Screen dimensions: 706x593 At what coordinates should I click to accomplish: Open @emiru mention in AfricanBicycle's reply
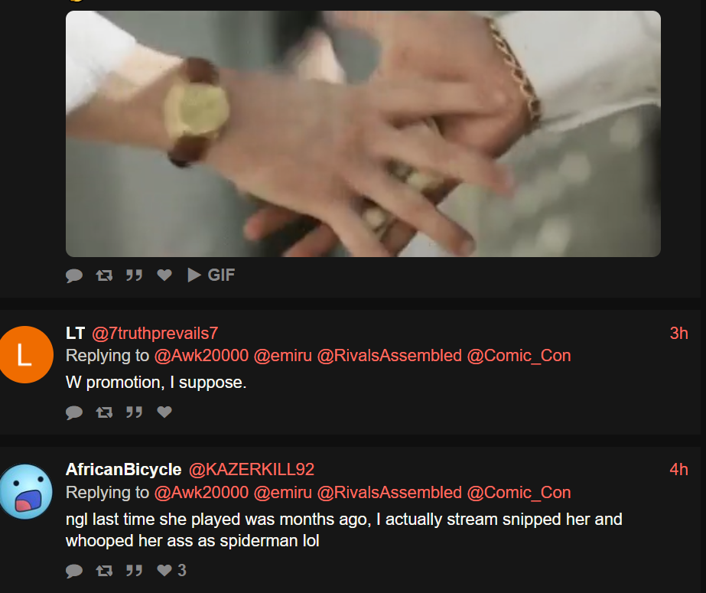[283, 493]
